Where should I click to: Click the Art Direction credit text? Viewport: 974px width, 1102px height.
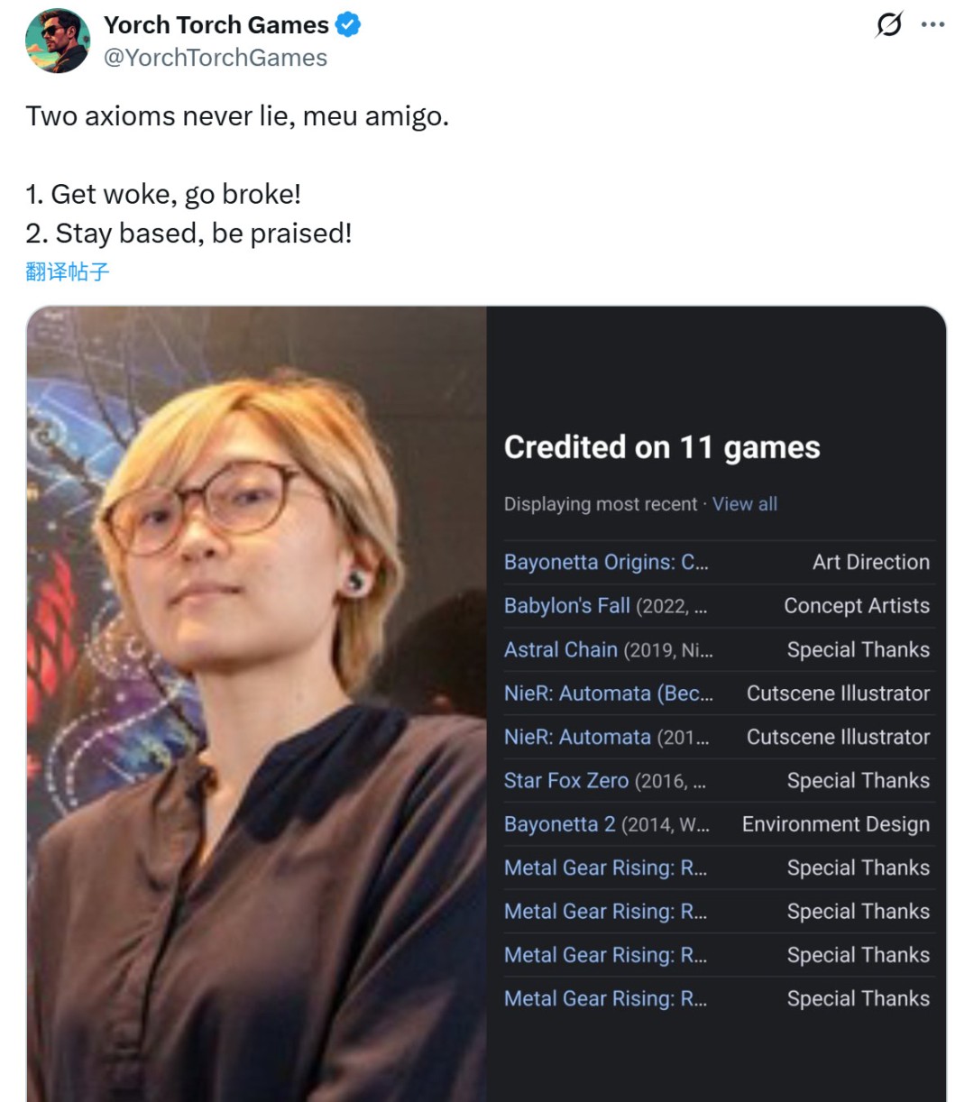[870, 562]
